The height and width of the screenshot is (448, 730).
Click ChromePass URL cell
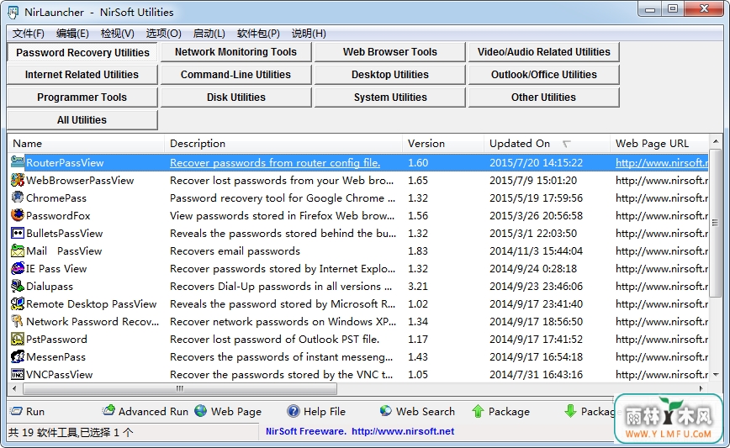click(662, 198)
